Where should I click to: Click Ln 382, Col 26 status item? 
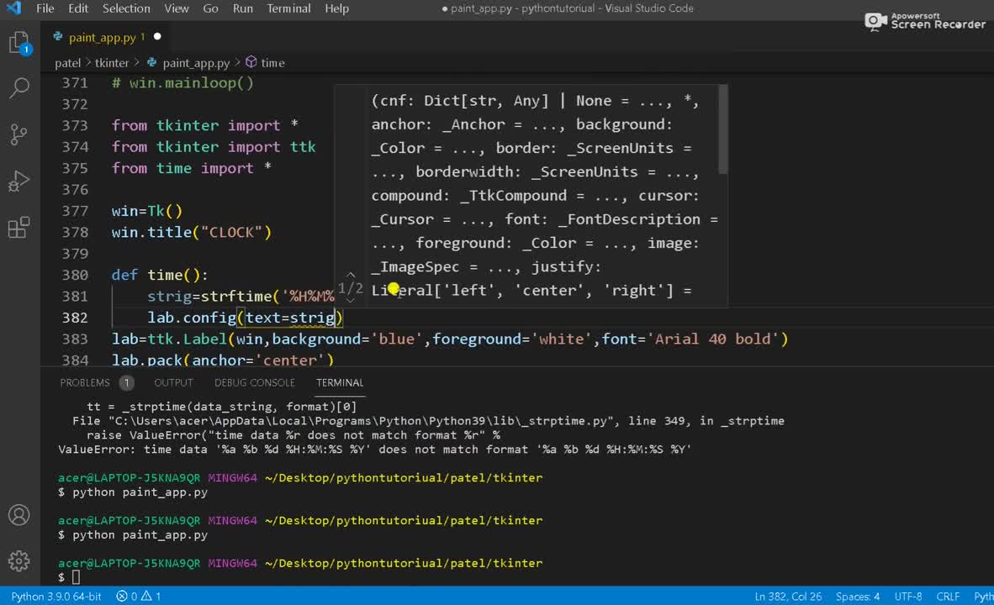tap(788, 596)
